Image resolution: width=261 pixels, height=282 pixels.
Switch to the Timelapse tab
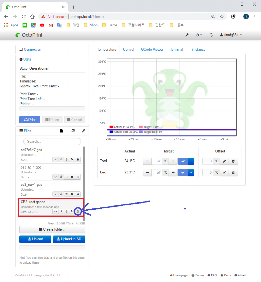point(197,50)
